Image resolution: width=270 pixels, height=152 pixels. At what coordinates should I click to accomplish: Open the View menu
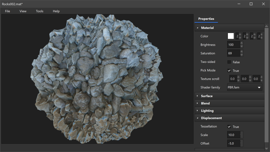(23, 11)
